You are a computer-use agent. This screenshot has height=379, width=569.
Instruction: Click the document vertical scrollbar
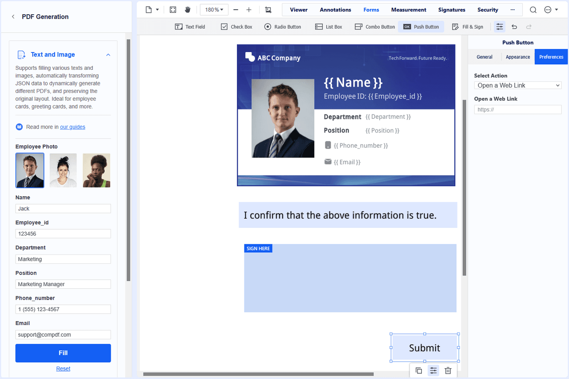pyautogui.click(x=465, y=187)
